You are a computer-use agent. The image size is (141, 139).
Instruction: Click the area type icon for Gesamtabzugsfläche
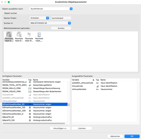[x=30, y=85]
